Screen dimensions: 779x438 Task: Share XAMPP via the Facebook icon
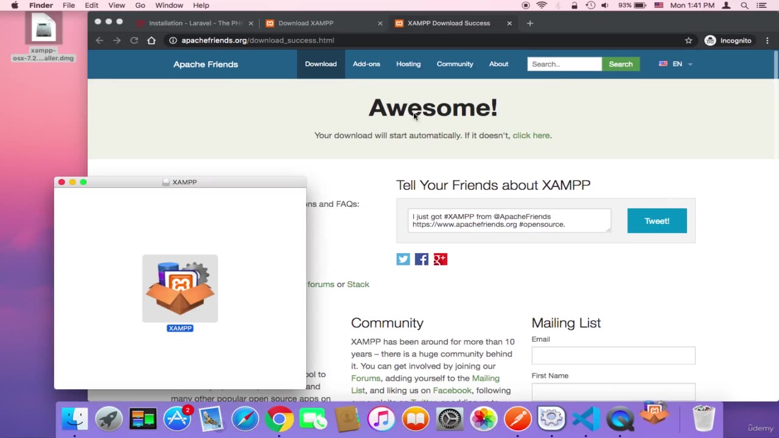pyautogui.click(x=422, y=259)
